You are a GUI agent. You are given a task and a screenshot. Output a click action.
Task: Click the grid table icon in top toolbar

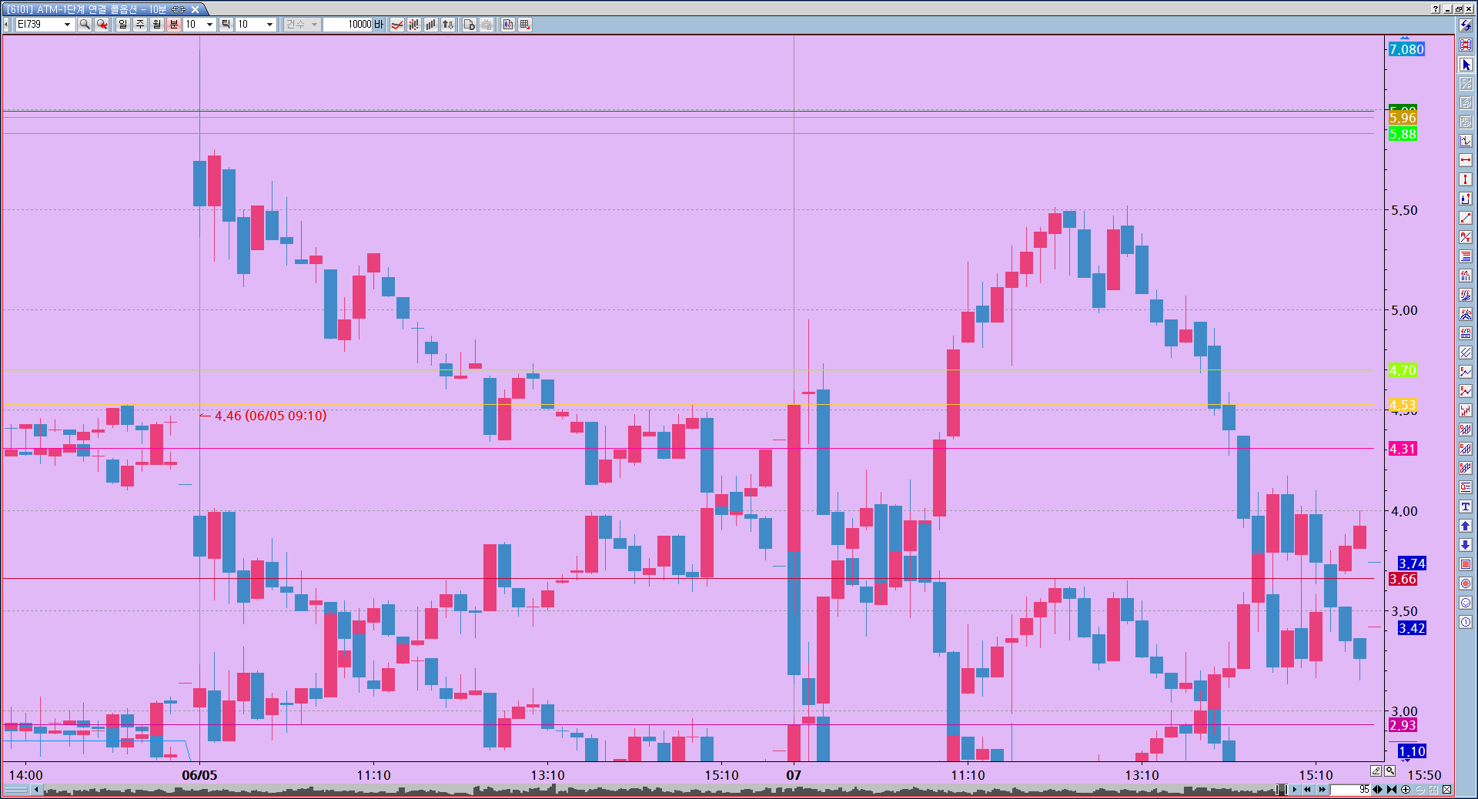point(525,25)
